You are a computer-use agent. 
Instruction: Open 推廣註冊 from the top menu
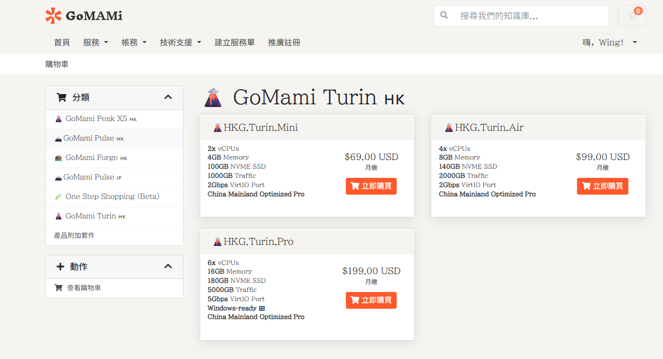pyautogui.click(x=284, y=42)
